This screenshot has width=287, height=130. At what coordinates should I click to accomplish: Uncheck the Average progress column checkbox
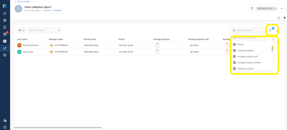click(234, 50)
